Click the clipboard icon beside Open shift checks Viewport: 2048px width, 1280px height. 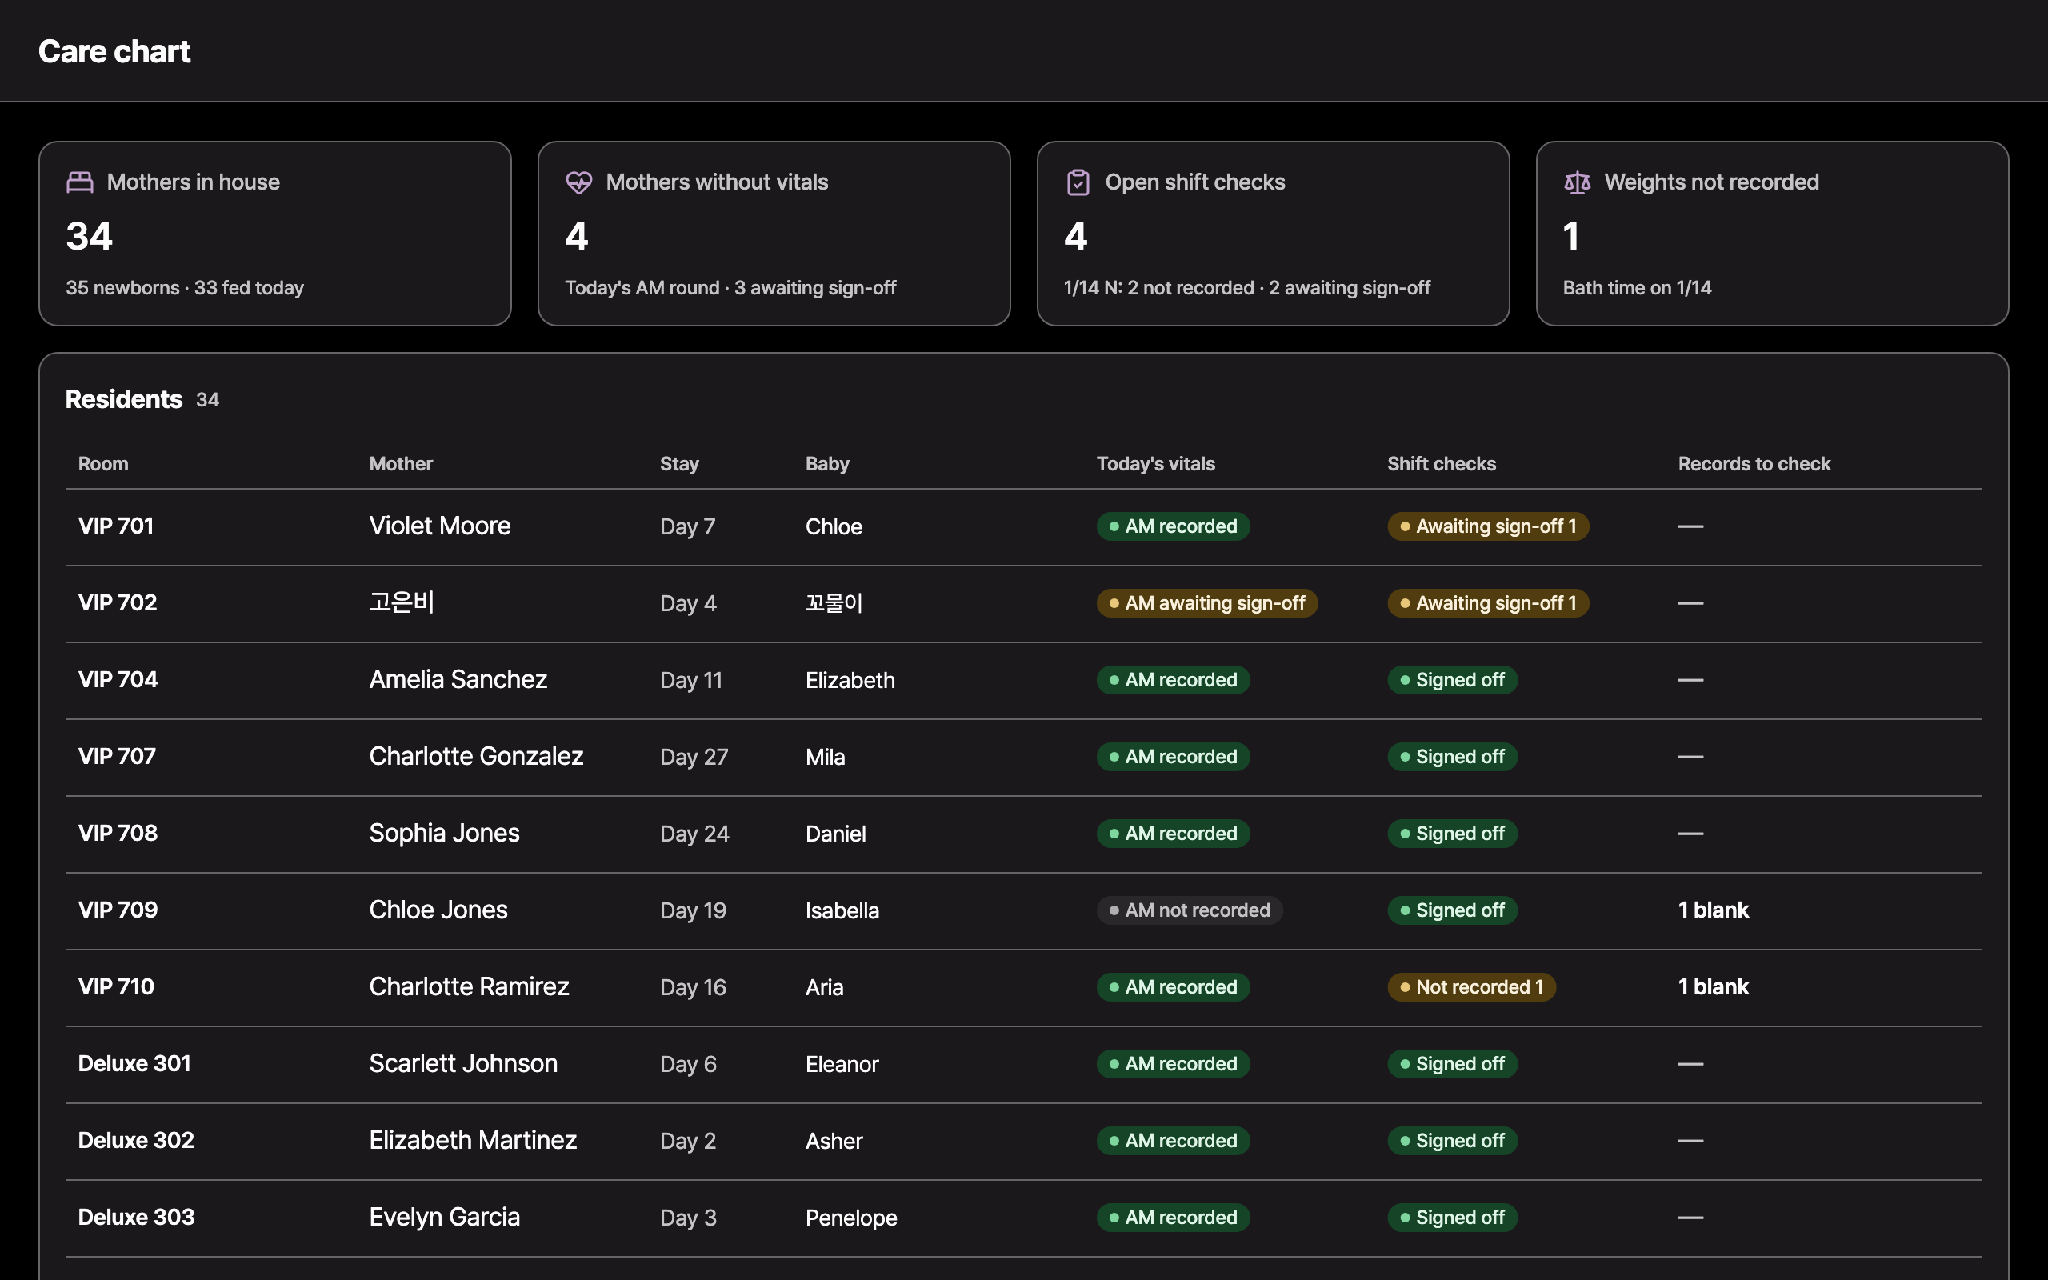[1078, 182]
